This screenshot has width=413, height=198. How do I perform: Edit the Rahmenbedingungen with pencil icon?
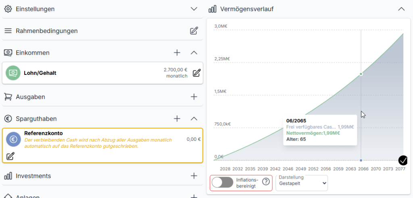click(194, 31)
